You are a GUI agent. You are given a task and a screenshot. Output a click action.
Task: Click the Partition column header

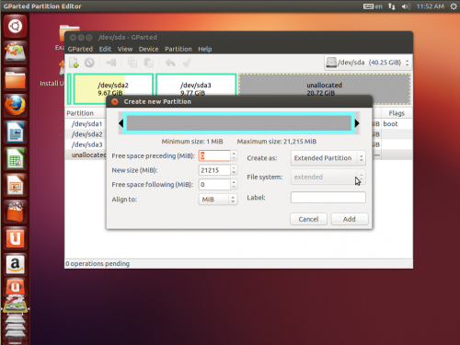click(80, 113)
